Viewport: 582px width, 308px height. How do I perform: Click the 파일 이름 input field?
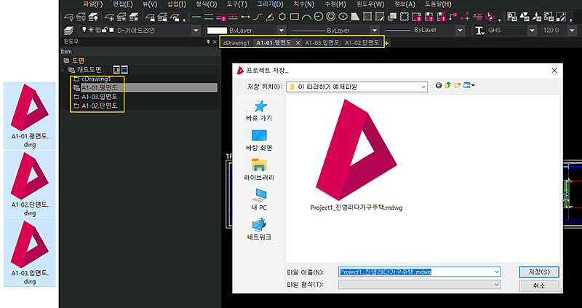click(x=420, y=272)
